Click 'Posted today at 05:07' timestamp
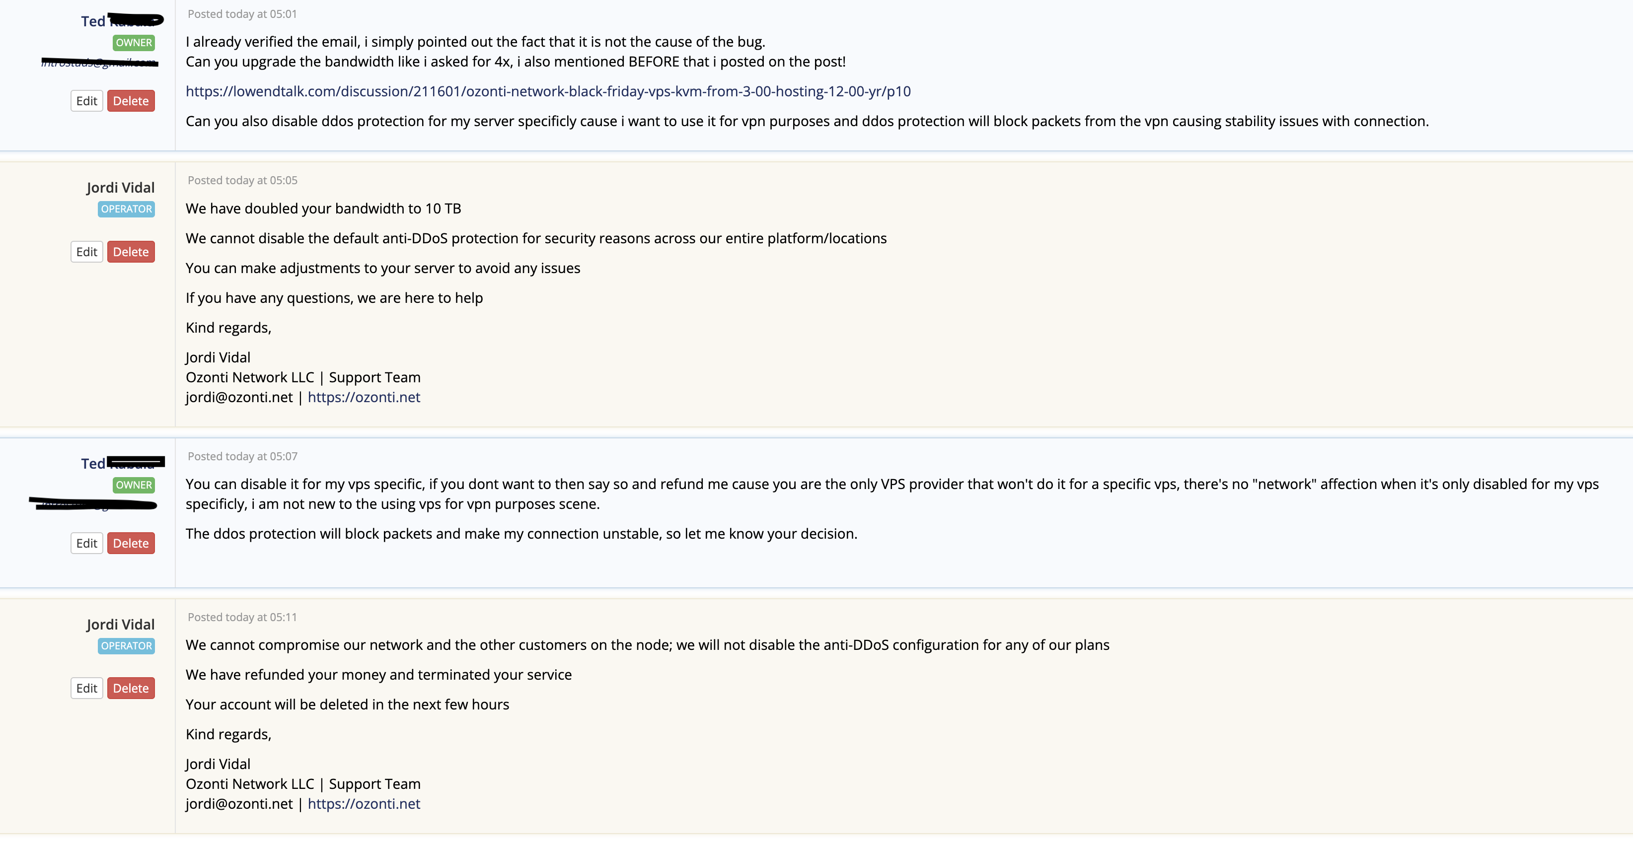Viewport: 1633px width, 844px height. pyautogui.click(x=242, y=456)
